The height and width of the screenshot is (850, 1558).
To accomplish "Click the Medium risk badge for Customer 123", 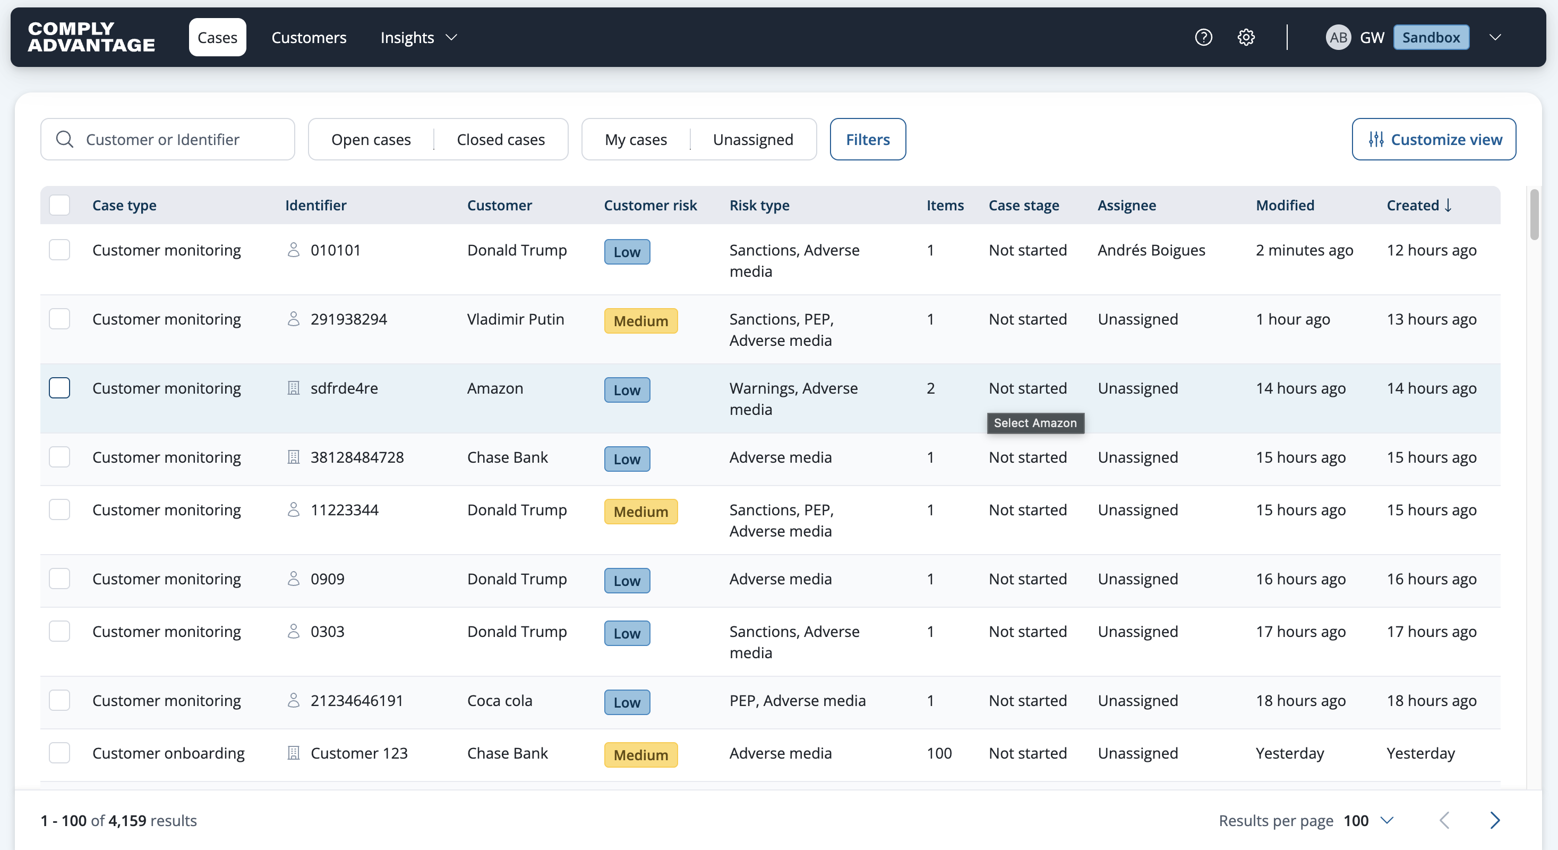I will click(x=641, y=754).
